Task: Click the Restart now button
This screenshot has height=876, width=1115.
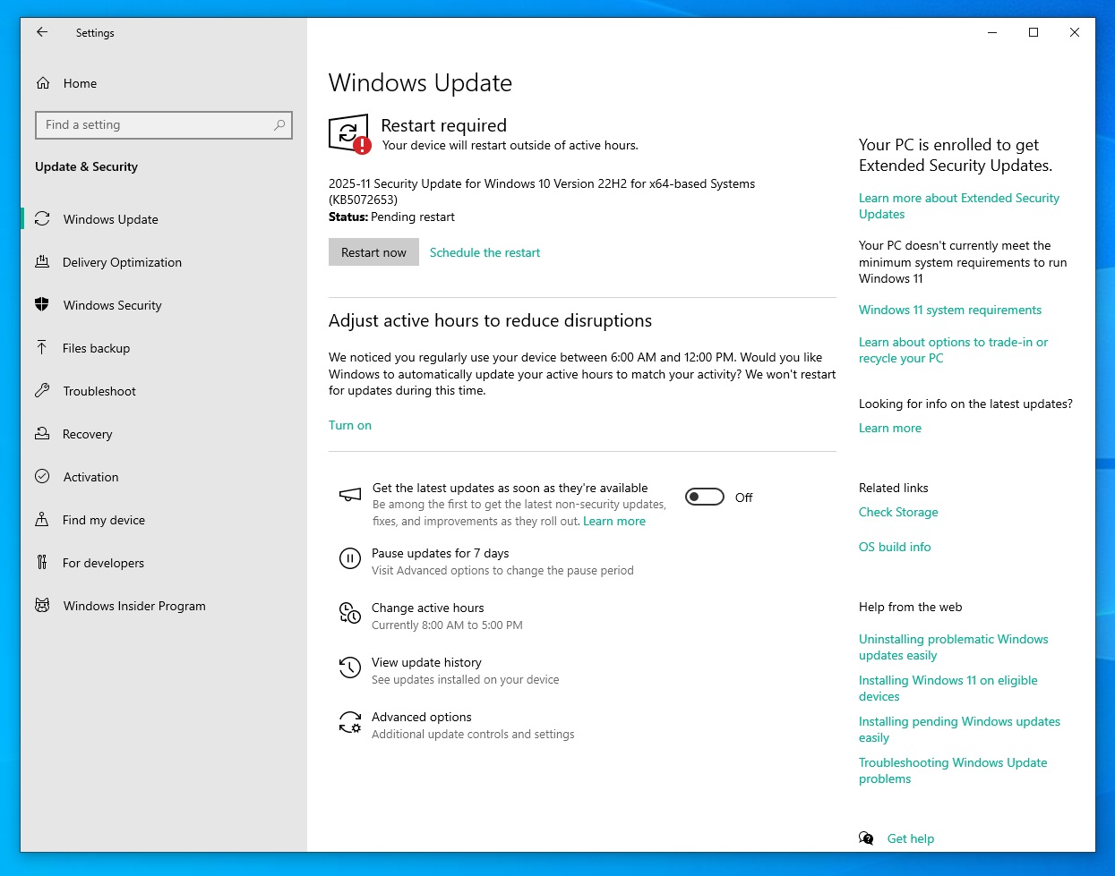Action: point(373,251)
